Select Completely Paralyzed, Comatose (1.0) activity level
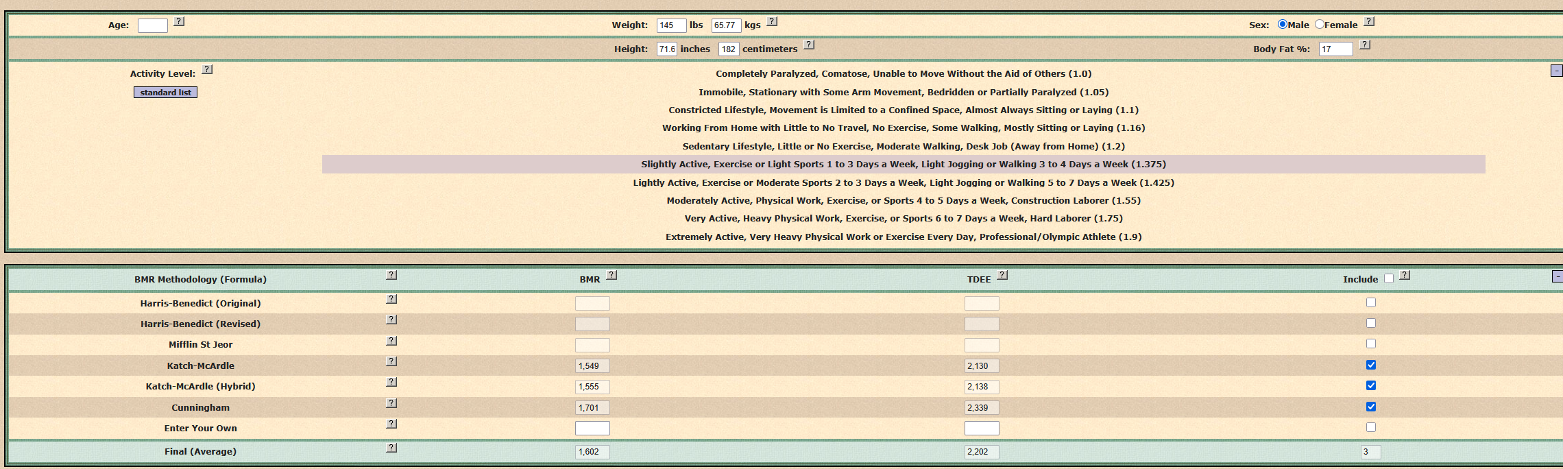The width and height of the screenshot is (1563, 469). (904, 74)
